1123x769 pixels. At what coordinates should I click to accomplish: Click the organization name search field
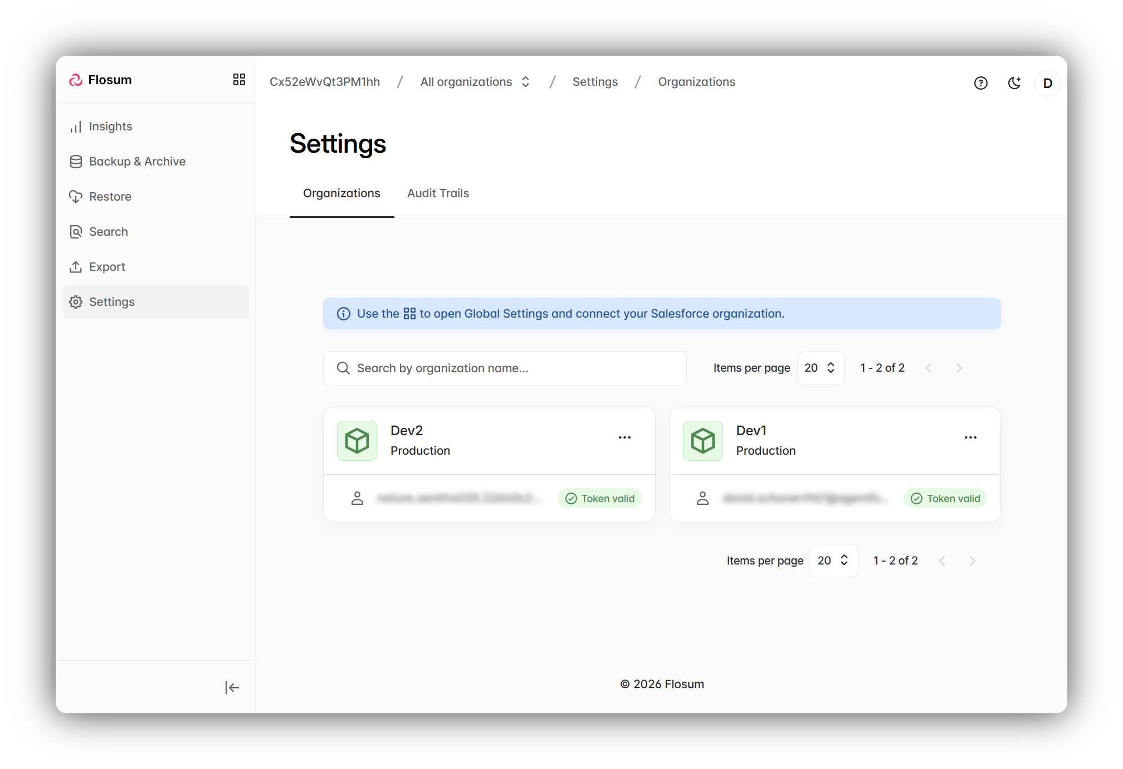pyautogui.click(x=504, y=368)
